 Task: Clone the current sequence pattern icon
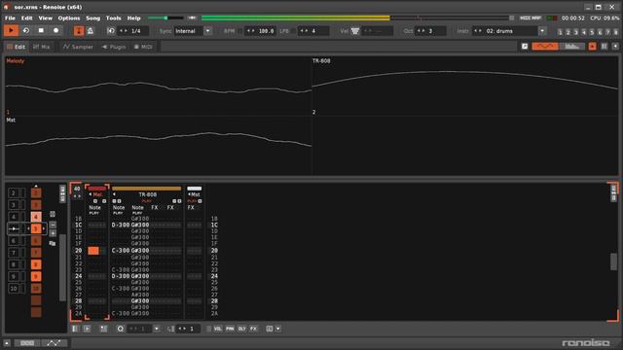pos(53,243)
